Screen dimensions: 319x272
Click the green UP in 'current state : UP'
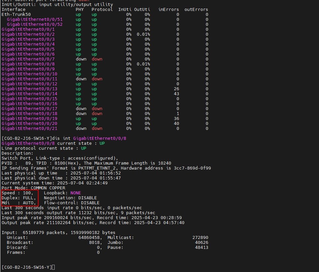pyautogui.click(x=102, y=143)
